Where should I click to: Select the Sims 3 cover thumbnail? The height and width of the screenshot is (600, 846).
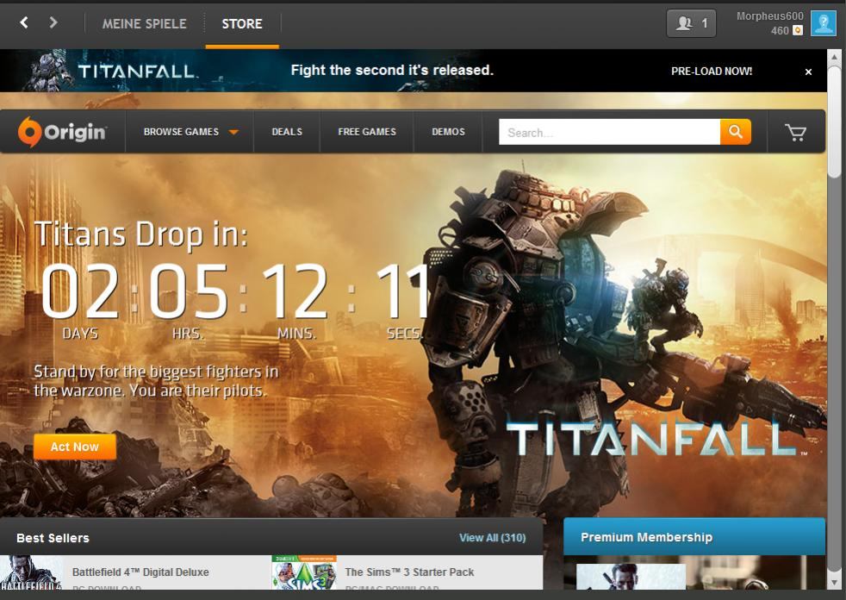304,572
